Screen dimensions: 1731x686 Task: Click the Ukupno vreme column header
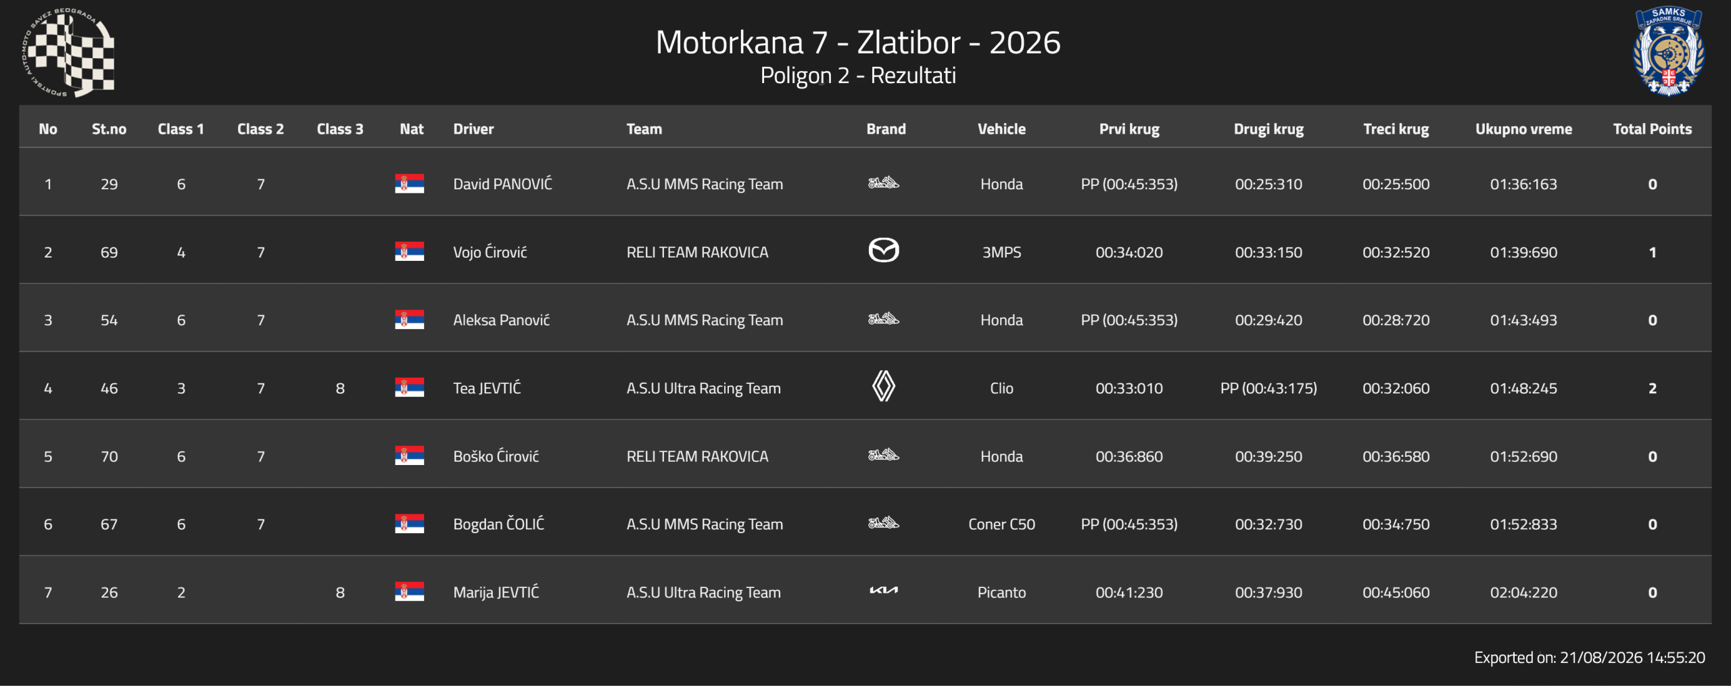tap(1523, 129)
